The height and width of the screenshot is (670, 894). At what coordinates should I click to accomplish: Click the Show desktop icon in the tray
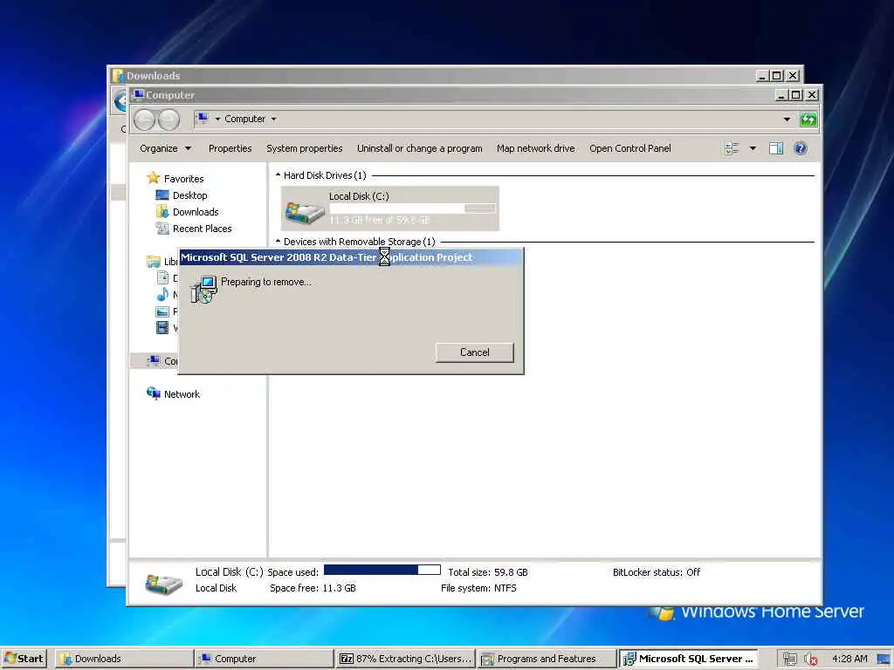click(884, 660)
